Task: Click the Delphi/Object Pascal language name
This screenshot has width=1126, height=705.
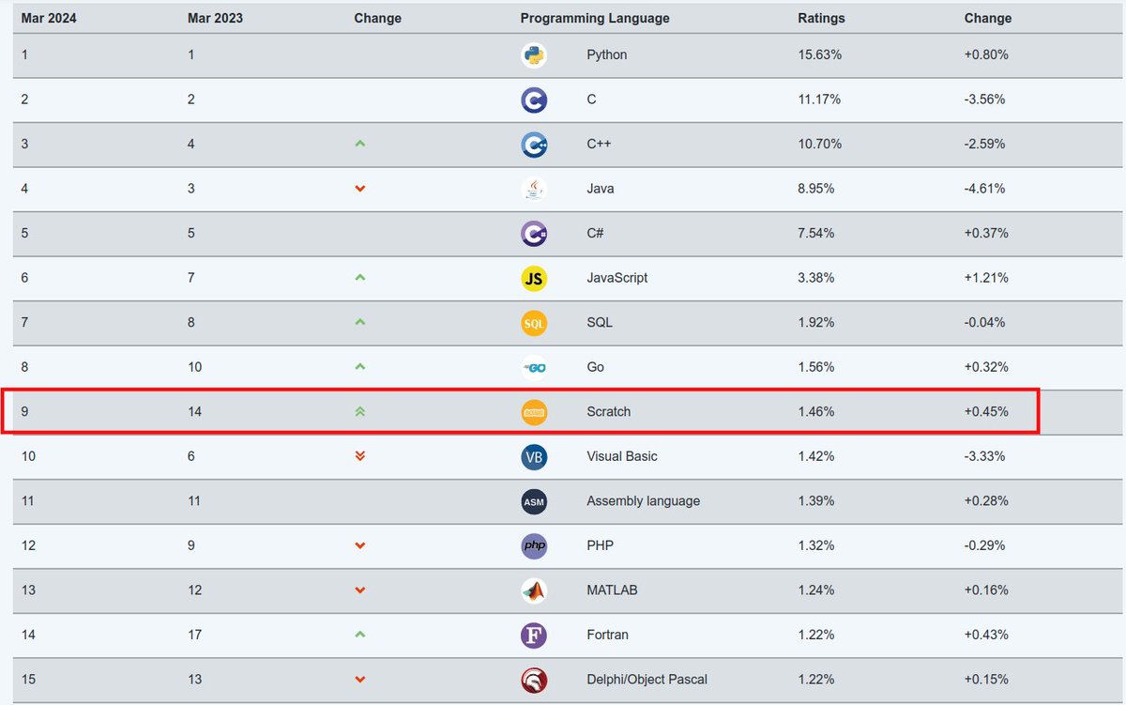Action: (647, 680)
